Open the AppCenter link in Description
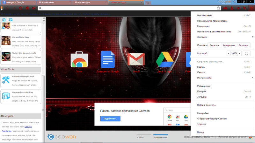The image size is (255, 143). coord(6,131)
